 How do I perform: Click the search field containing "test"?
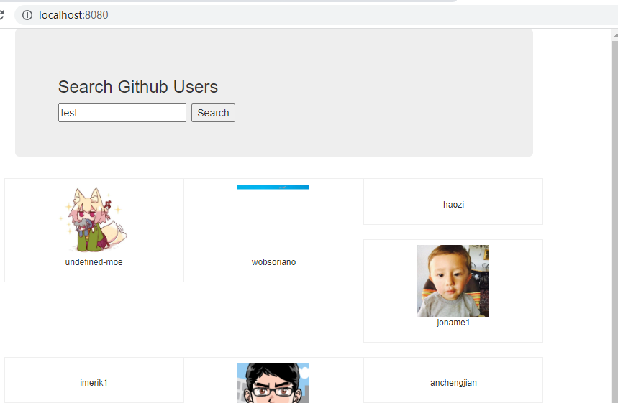coord(122,113)
